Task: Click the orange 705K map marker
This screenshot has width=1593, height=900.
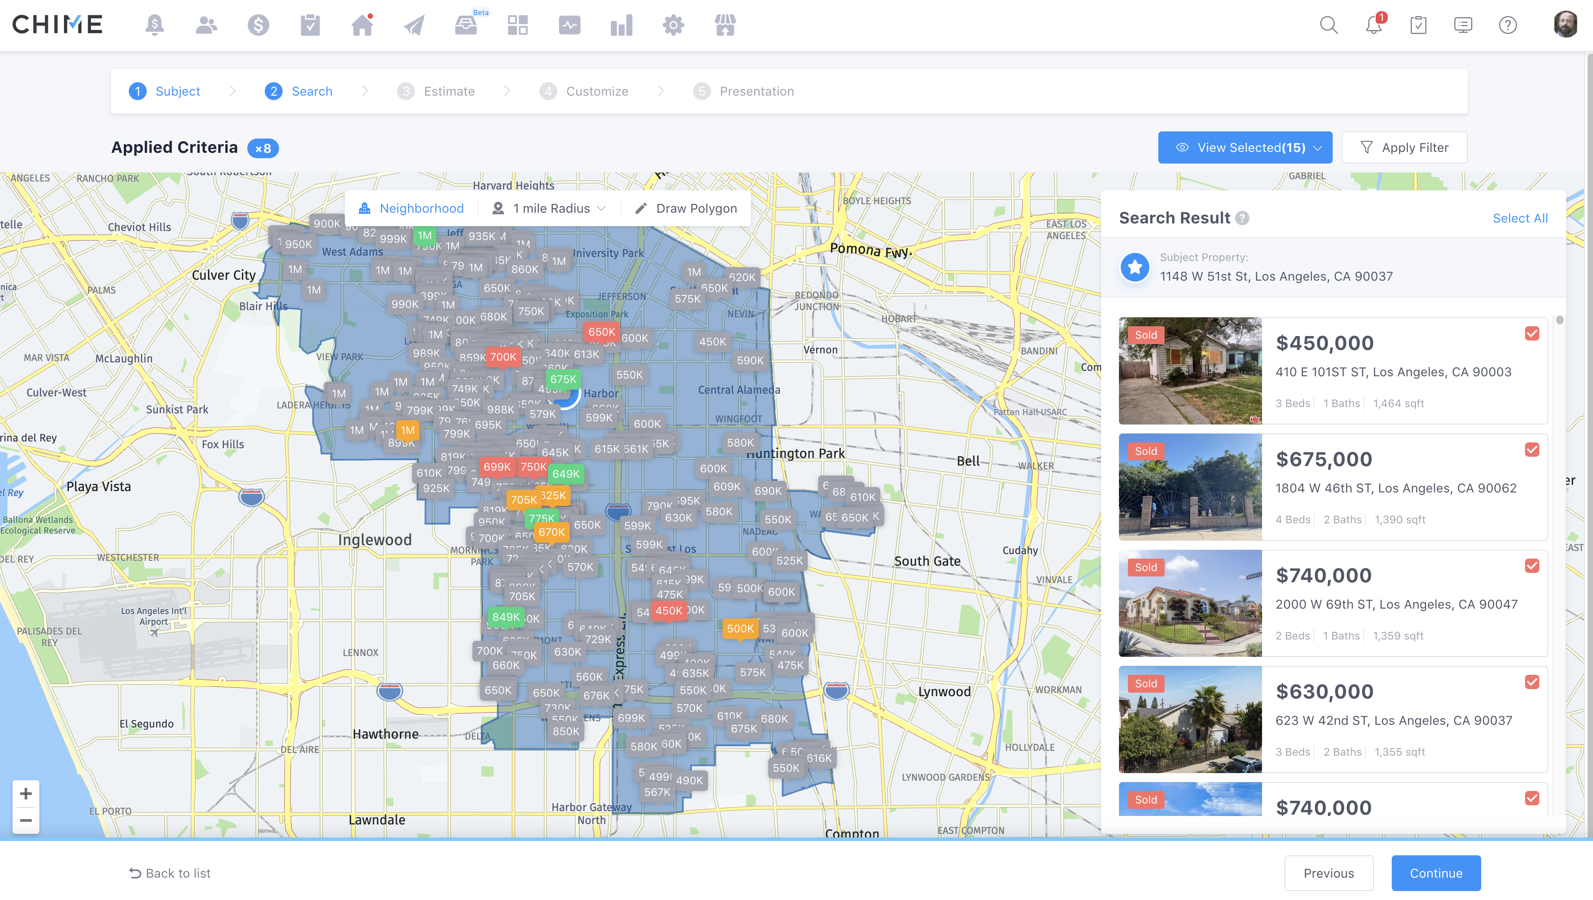Action: point(523,500)
